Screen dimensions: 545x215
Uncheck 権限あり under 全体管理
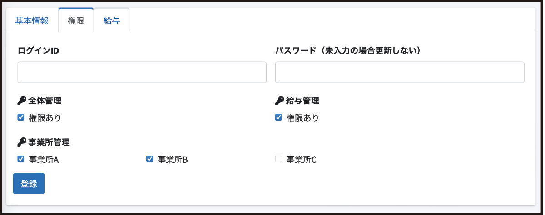click(21, 117)
